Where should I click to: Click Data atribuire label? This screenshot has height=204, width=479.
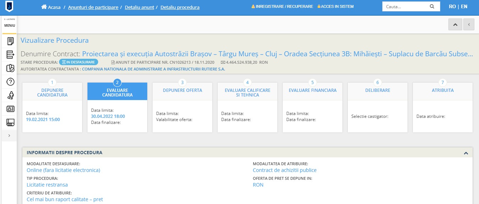(x=431, y=116)
